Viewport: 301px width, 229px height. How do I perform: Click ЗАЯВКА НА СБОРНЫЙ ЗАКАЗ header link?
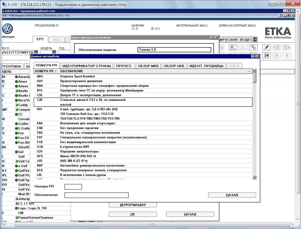[237, 26]
